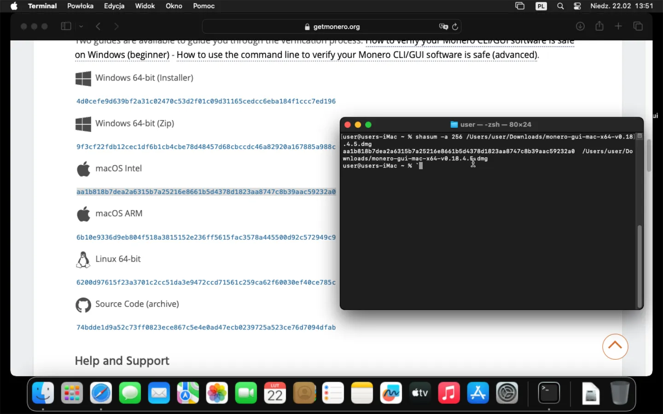Reload the getmonero.org page

pos(455,27)
